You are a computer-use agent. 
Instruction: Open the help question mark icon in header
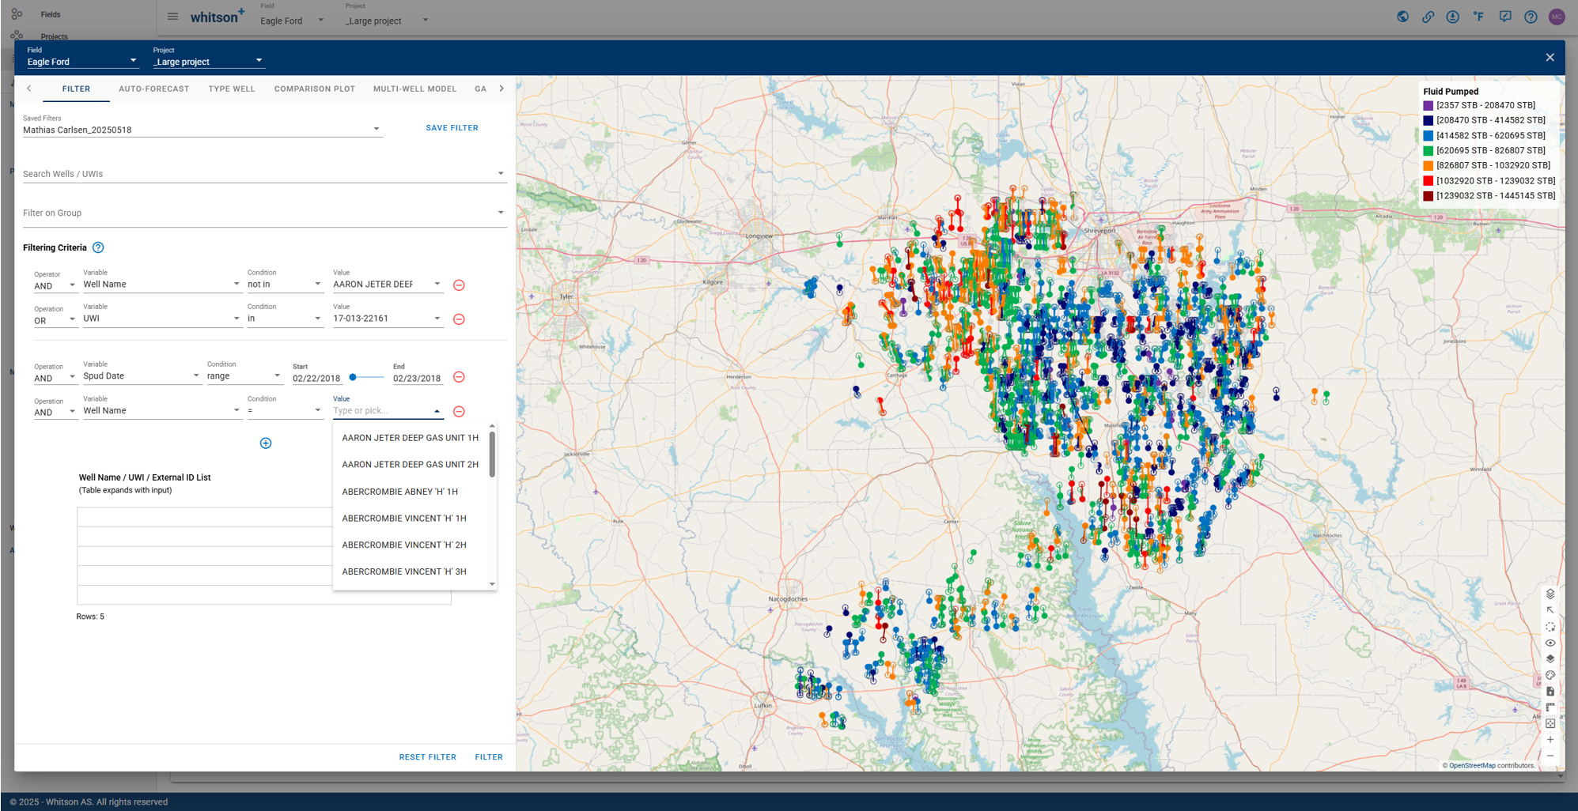(1531, 17)
